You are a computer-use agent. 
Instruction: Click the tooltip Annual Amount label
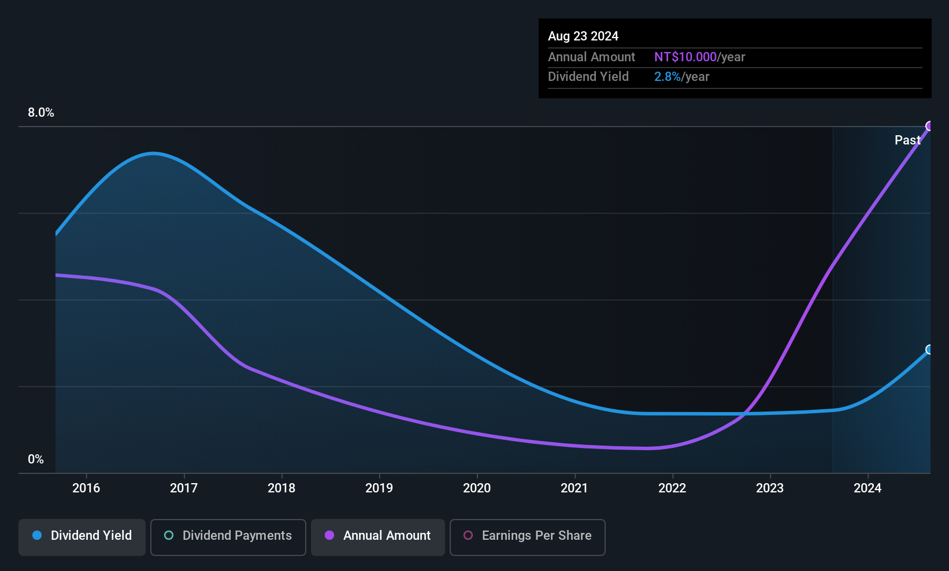point(591,57)
